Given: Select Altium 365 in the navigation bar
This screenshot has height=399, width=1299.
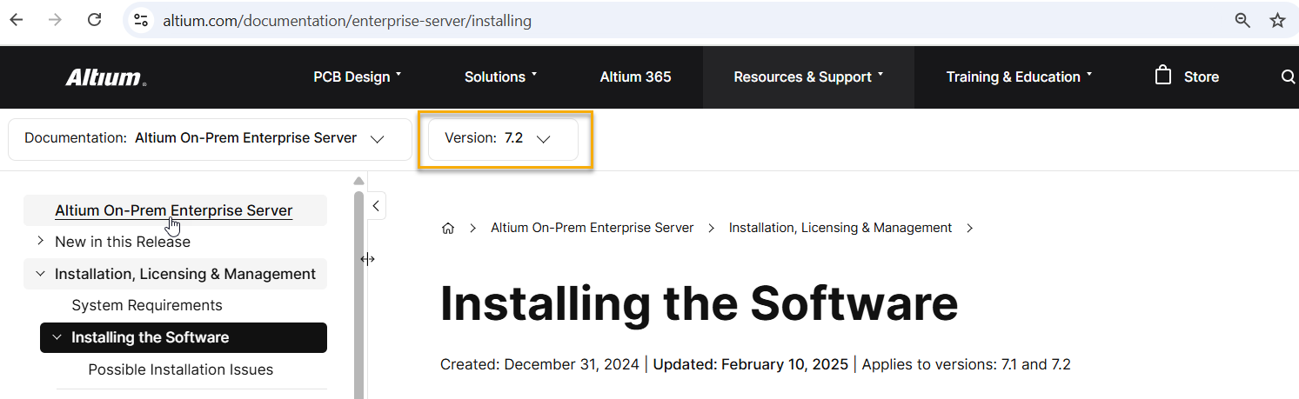Looking at the screenshot, I should pos(635,76).
